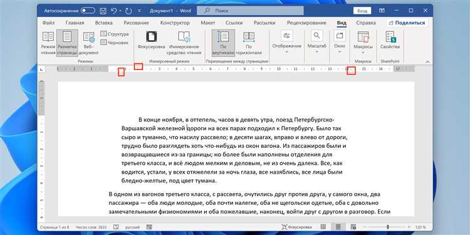470x235 pixels.
Task: Open the Свойства SharePoint properties
Action: tap(390, 41)
